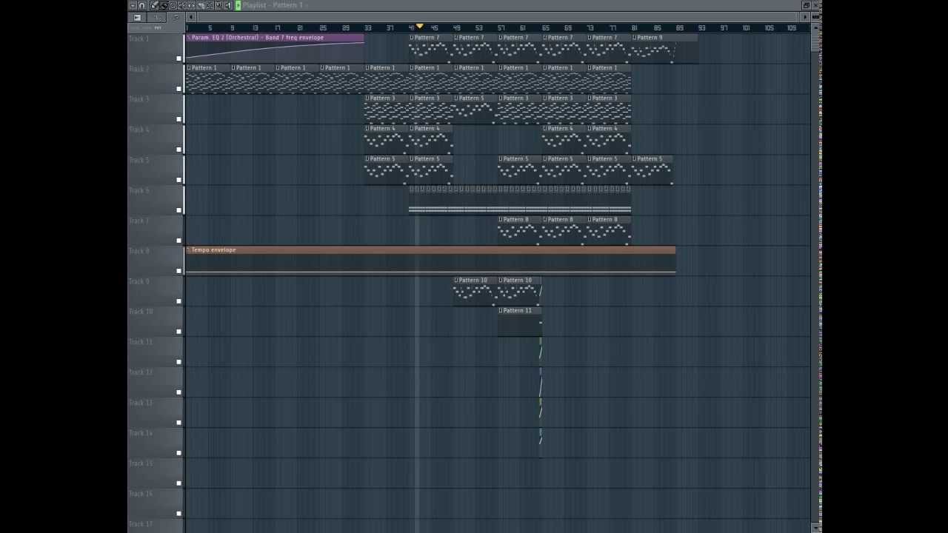Mute Track 5 with its square toggle
Screen dimensions: 948x533
(x=178, y=180)
